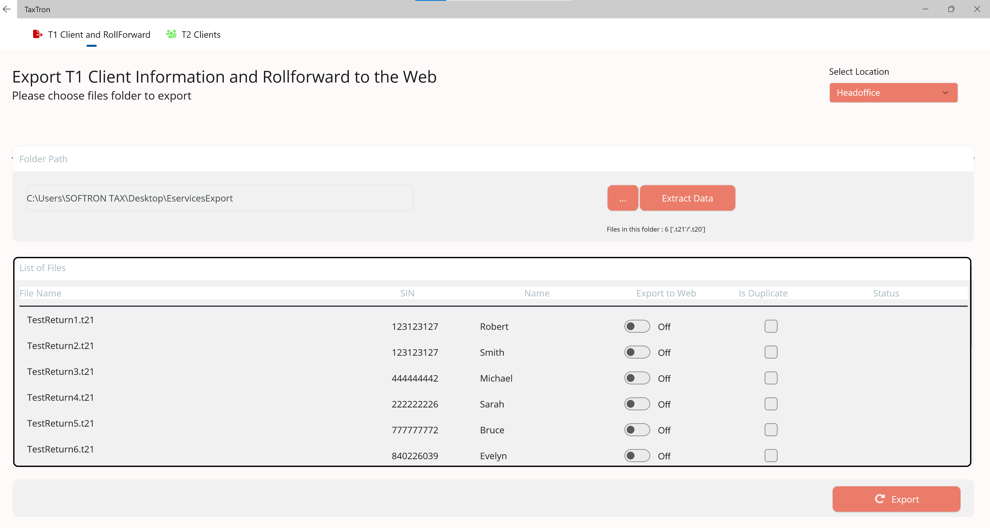Click SIN 840226039
Image resolution: width=990 pixels, height=528 pixels.
pos(415,456)
